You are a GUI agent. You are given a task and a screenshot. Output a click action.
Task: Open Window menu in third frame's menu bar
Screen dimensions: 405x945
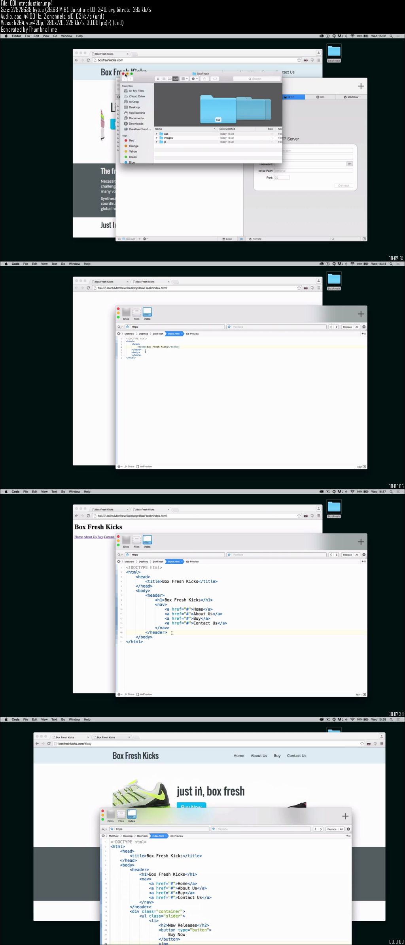click(x=74, y=492)
